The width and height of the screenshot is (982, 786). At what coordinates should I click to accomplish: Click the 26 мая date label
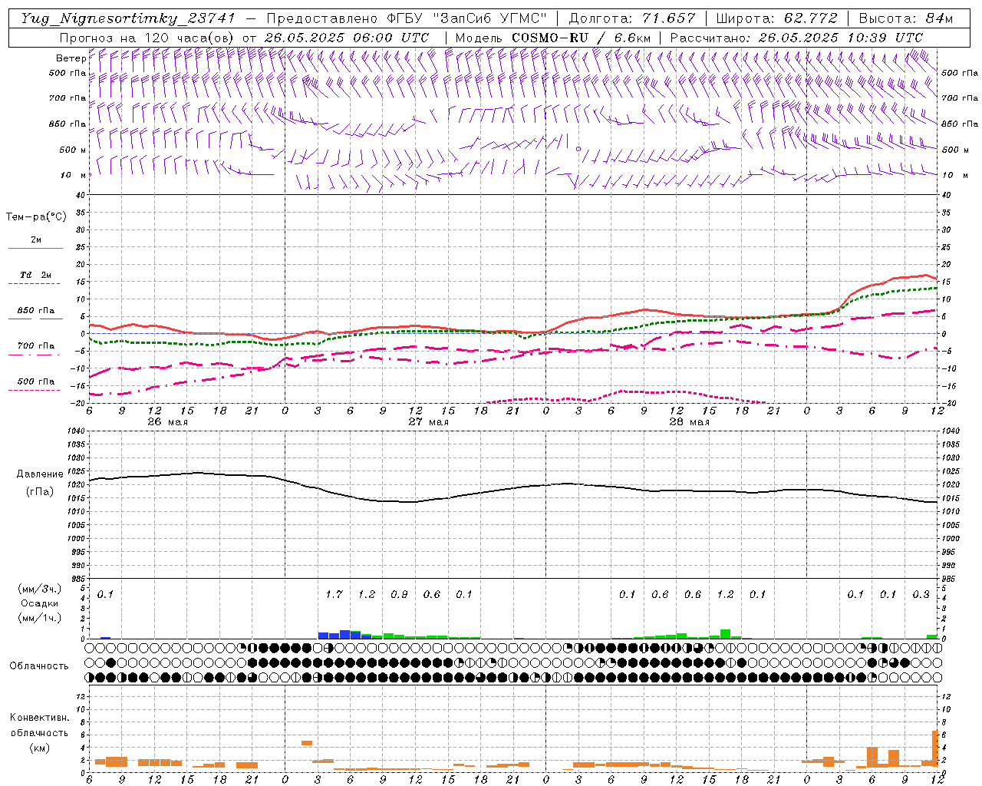point(167,422)
